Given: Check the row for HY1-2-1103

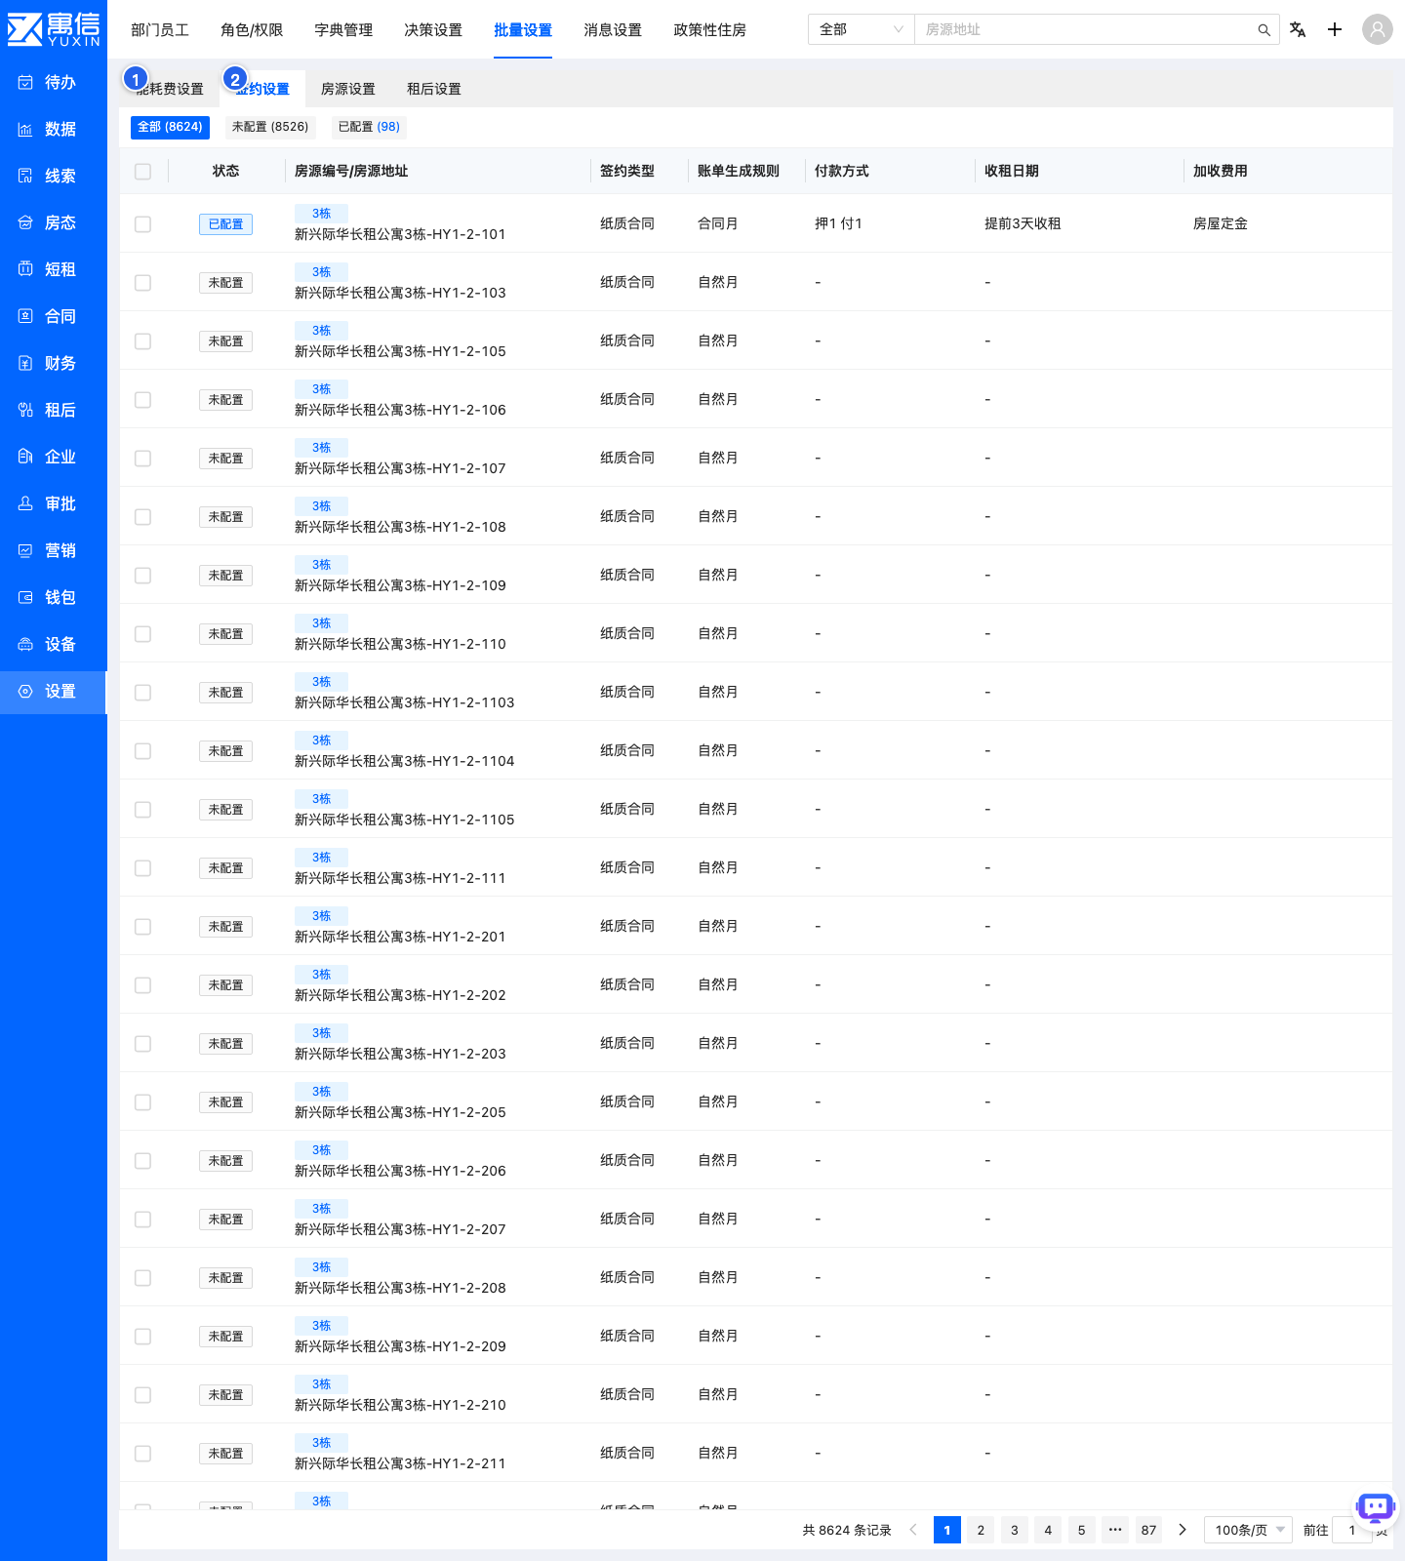Looking at the screenshot, I should pyautogui.click(x=142, y=693).
